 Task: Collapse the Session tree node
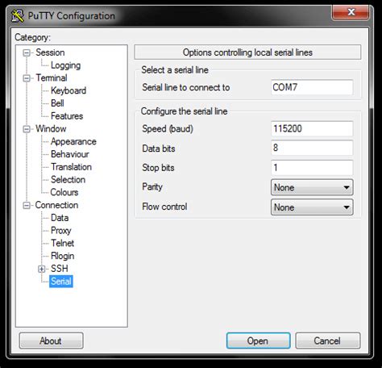(x=27, y=52)
